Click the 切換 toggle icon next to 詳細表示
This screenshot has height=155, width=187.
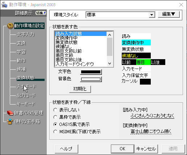41,13
